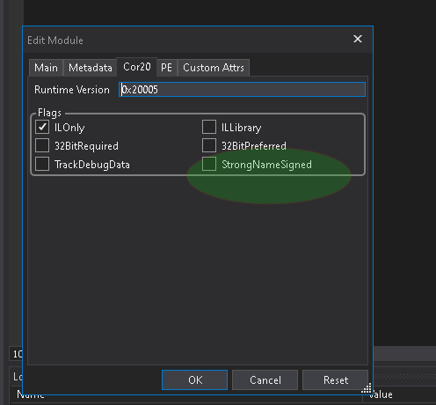Switch to the Main tab
Screen dimensions: 436x405
click(46, 68)
